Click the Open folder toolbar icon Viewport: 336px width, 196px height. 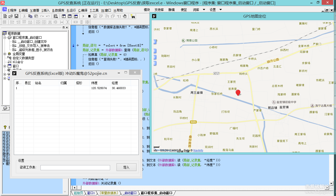pos(10,16)
